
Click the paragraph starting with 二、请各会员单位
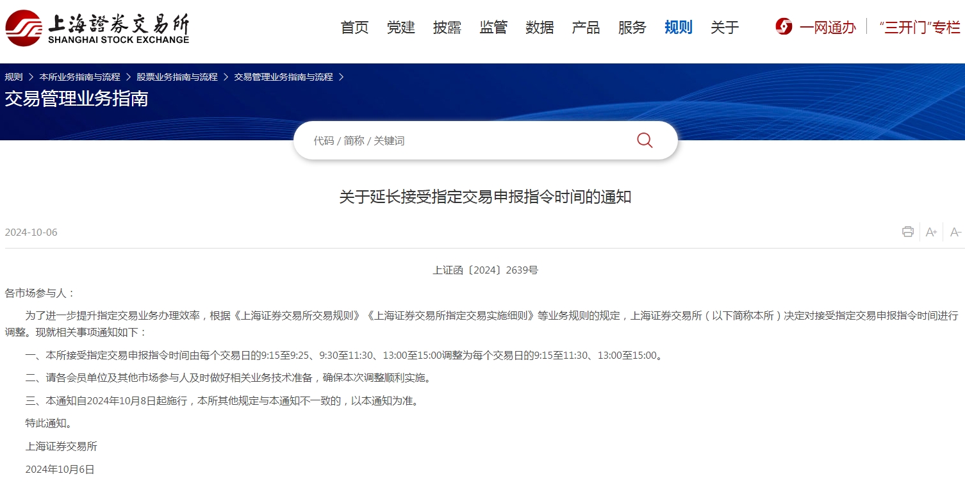tap(230, 378)
